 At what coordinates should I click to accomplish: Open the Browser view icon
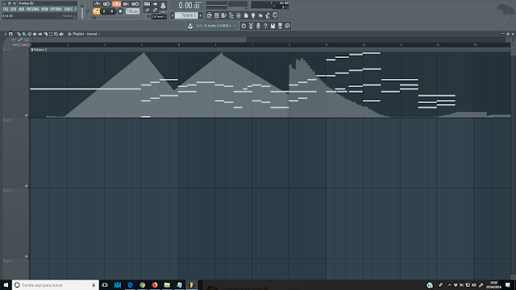click(231, 16)
